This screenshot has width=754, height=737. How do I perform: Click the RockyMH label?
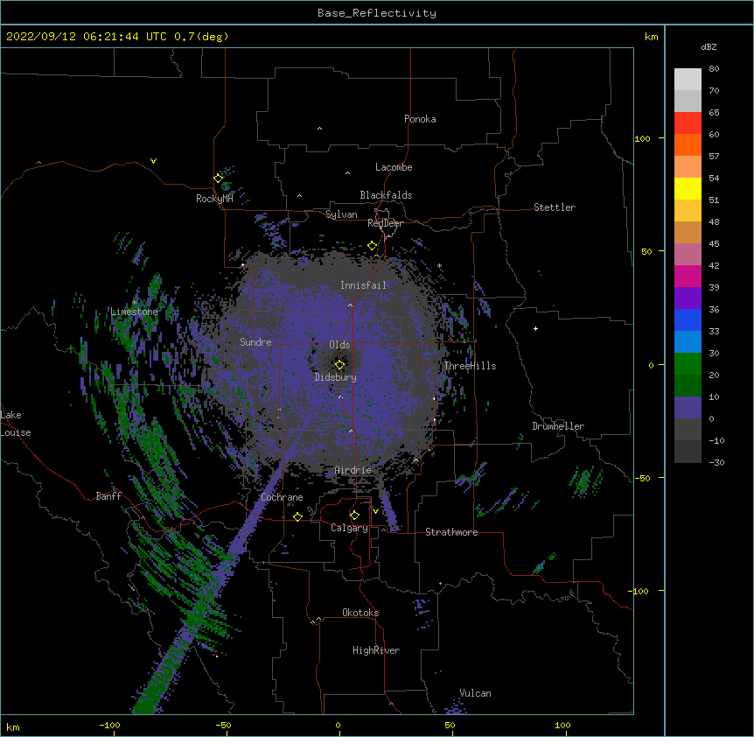pos(214,199)
